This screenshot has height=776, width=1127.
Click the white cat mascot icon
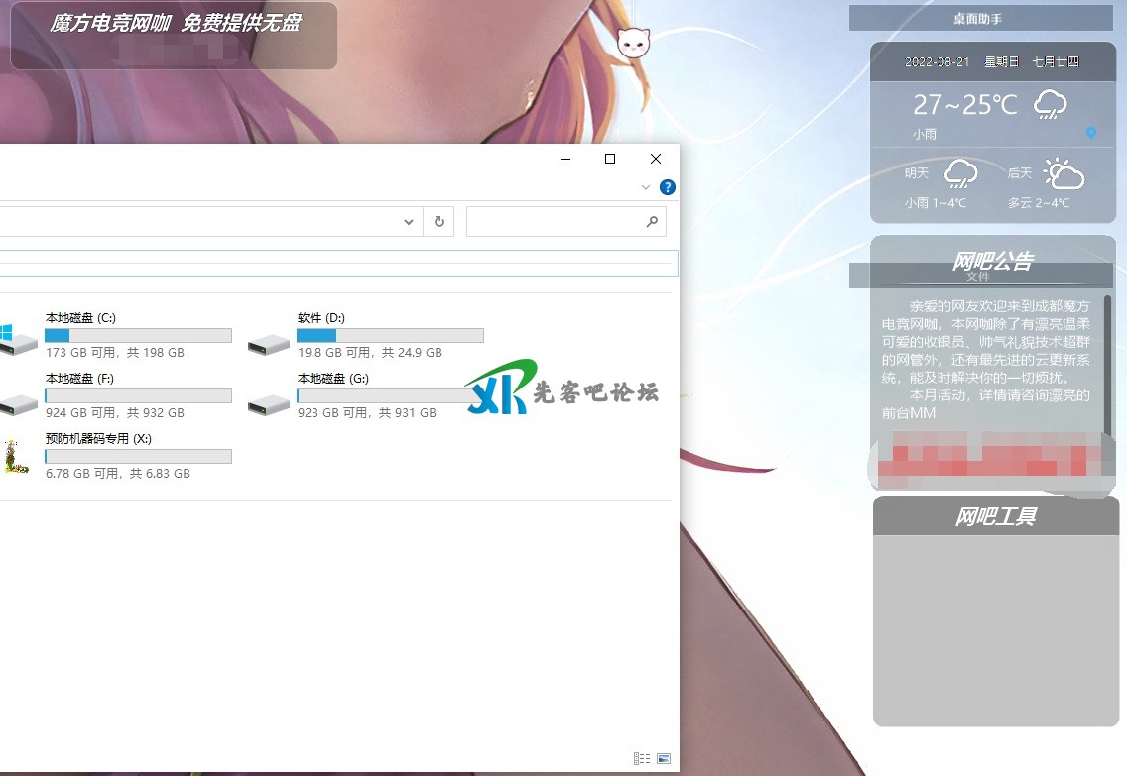coord(632,43)
